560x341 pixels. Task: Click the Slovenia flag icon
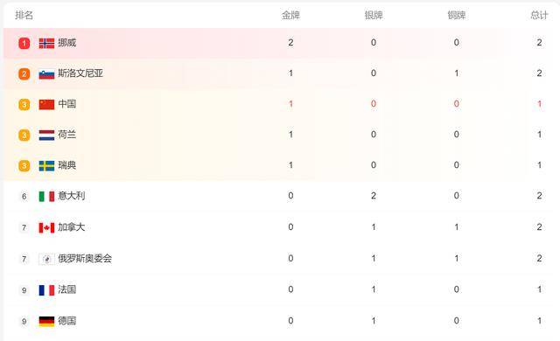(46, 73)
